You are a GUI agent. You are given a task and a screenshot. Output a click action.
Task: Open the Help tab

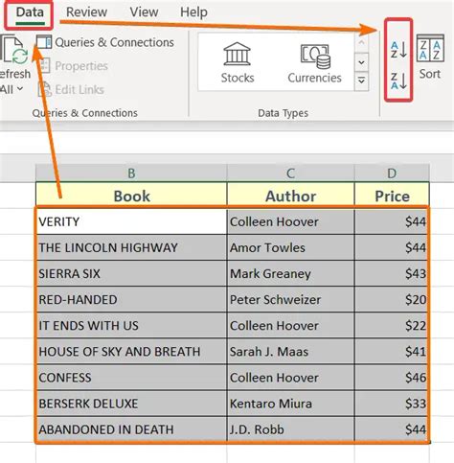(193, 12)
